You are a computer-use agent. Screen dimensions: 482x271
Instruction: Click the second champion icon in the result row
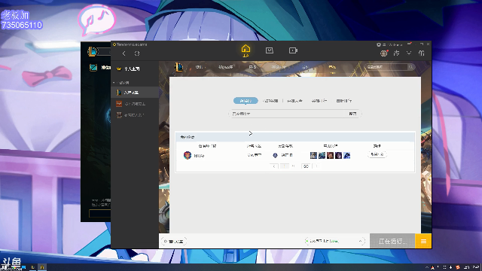click(322, 156)
